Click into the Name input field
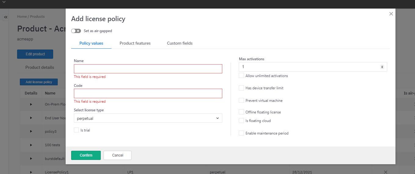 pyautogui.click(x=148, y=69)
